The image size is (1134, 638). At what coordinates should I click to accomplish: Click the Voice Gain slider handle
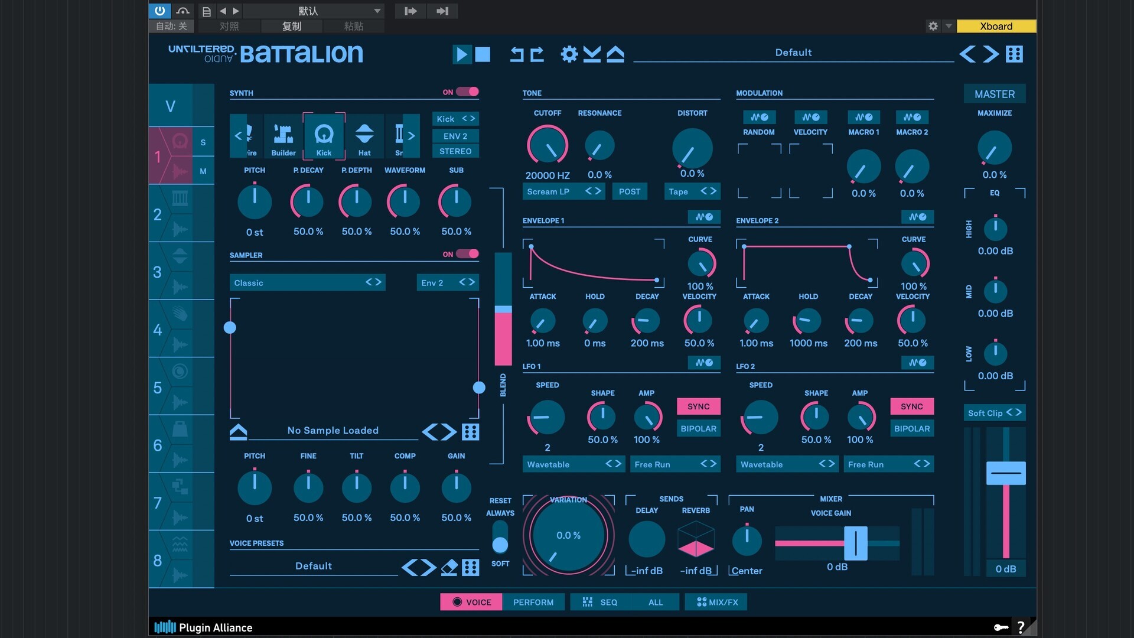(856, 543)
